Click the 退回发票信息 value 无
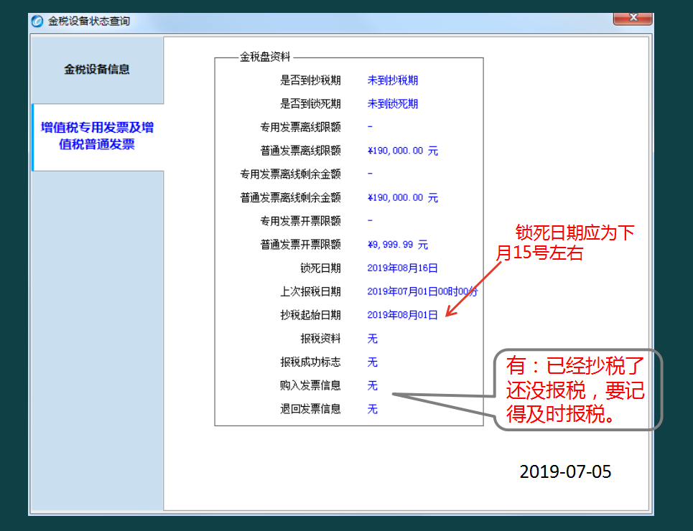Image resolution: width=693 pixels, height=531 pixels. tap(371, 409)
